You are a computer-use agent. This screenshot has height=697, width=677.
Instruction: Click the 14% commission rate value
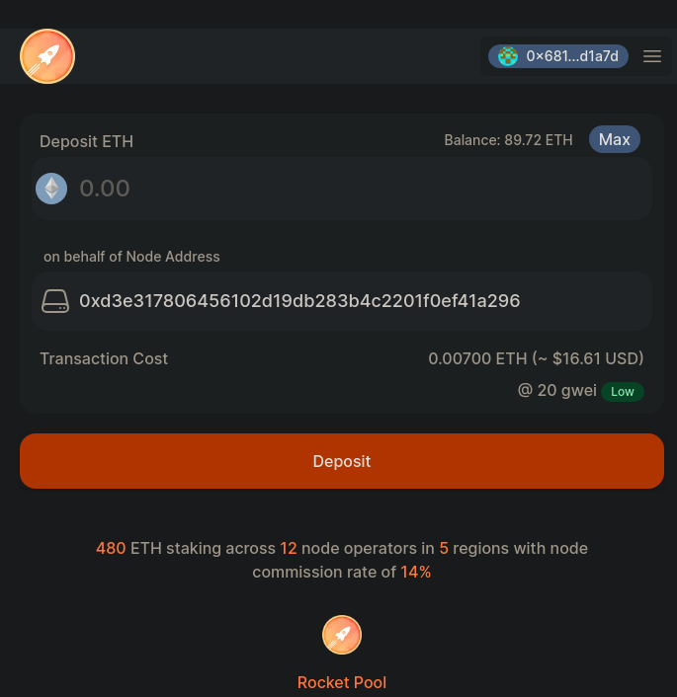coord(416,572)
